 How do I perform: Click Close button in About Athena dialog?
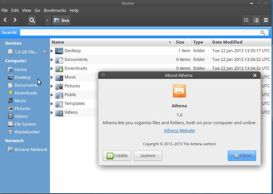[x=242, y=156]
